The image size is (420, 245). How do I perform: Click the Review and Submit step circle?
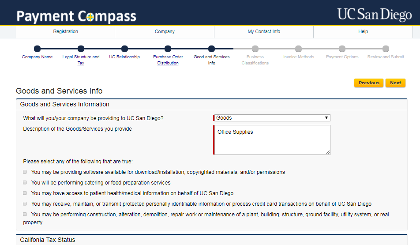pos(386,49)
